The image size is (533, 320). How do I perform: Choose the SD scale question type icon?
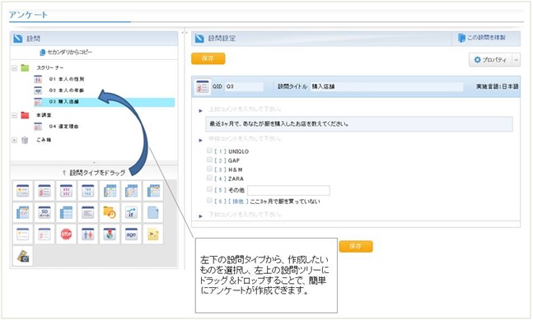[44, 212]
